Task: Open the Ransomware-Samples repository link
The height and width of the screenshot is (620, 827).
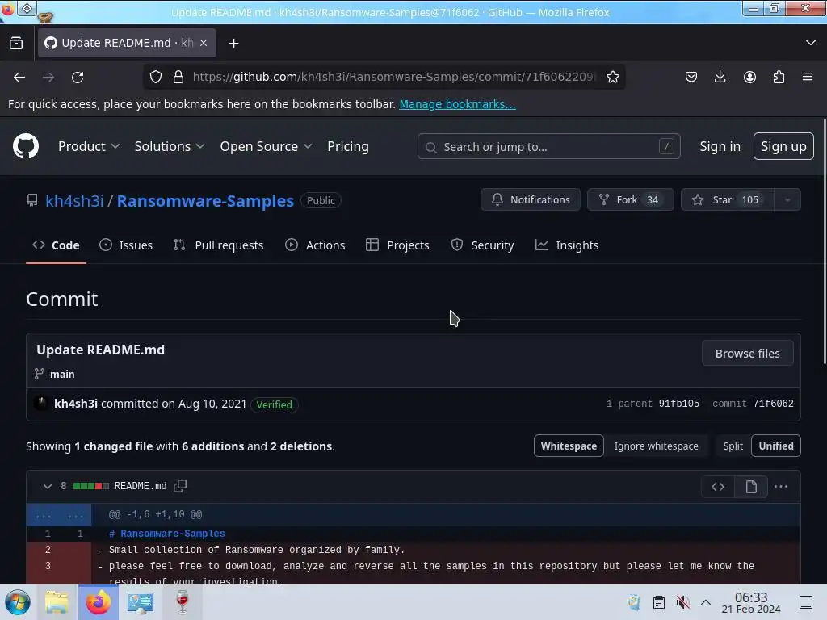Action: coord(205,201)
